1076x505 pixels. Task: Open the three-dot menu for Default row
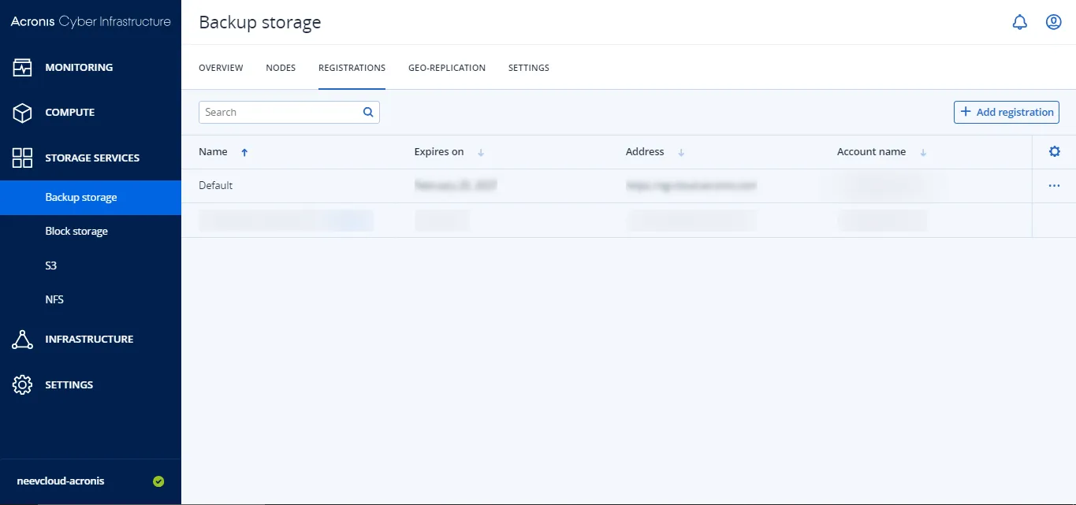coord(1054,186)
